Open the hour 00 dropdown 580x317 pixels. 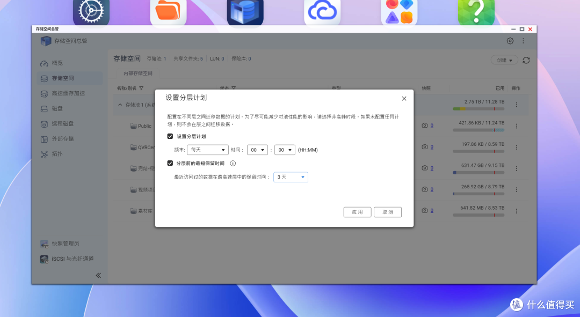(257, 150)
